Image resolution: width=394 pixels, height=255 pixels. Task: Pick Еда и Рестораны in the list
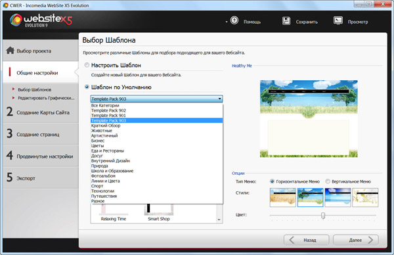pos(156,151)
